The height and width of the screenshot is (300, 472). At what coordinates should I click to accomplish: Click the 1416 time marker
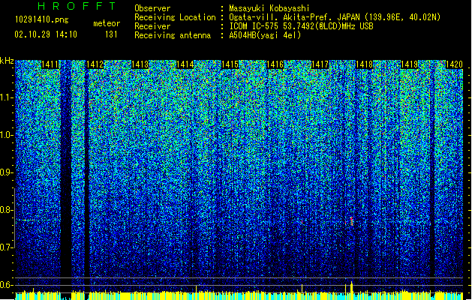(x=275, y=64)
